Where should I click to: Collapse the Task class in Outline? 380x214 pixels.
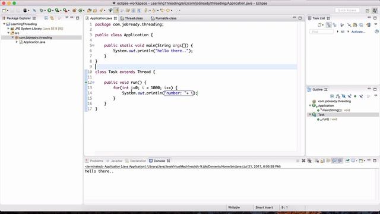click(310, 115)
